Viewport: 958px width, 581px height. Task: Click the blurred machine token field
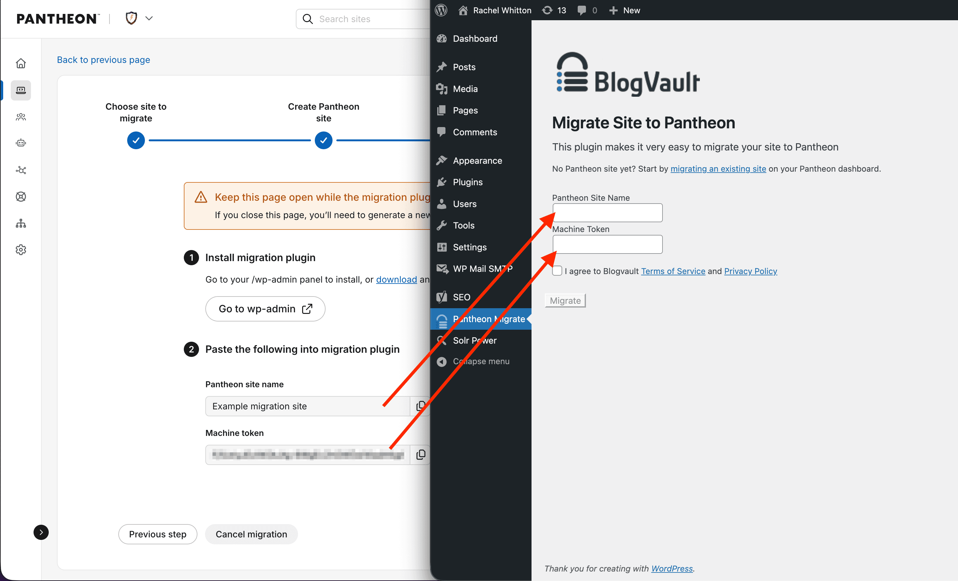tap(308, 454)
